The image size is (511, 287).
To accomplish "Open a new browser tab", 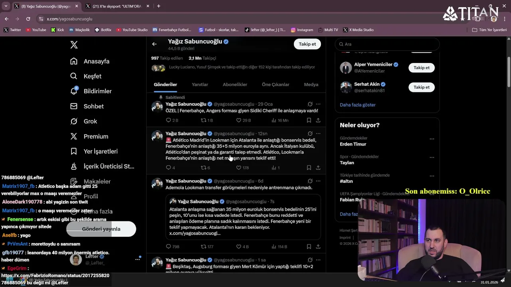I will click(x=158, y=6).
